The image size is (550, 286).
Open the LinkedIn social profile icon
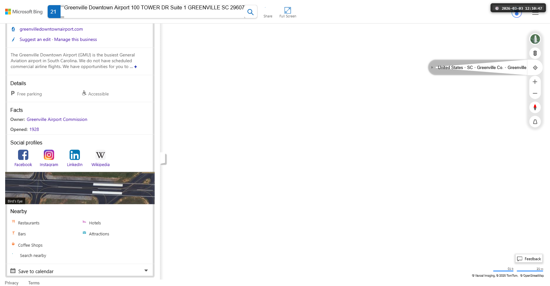click(x=75, y=155)
